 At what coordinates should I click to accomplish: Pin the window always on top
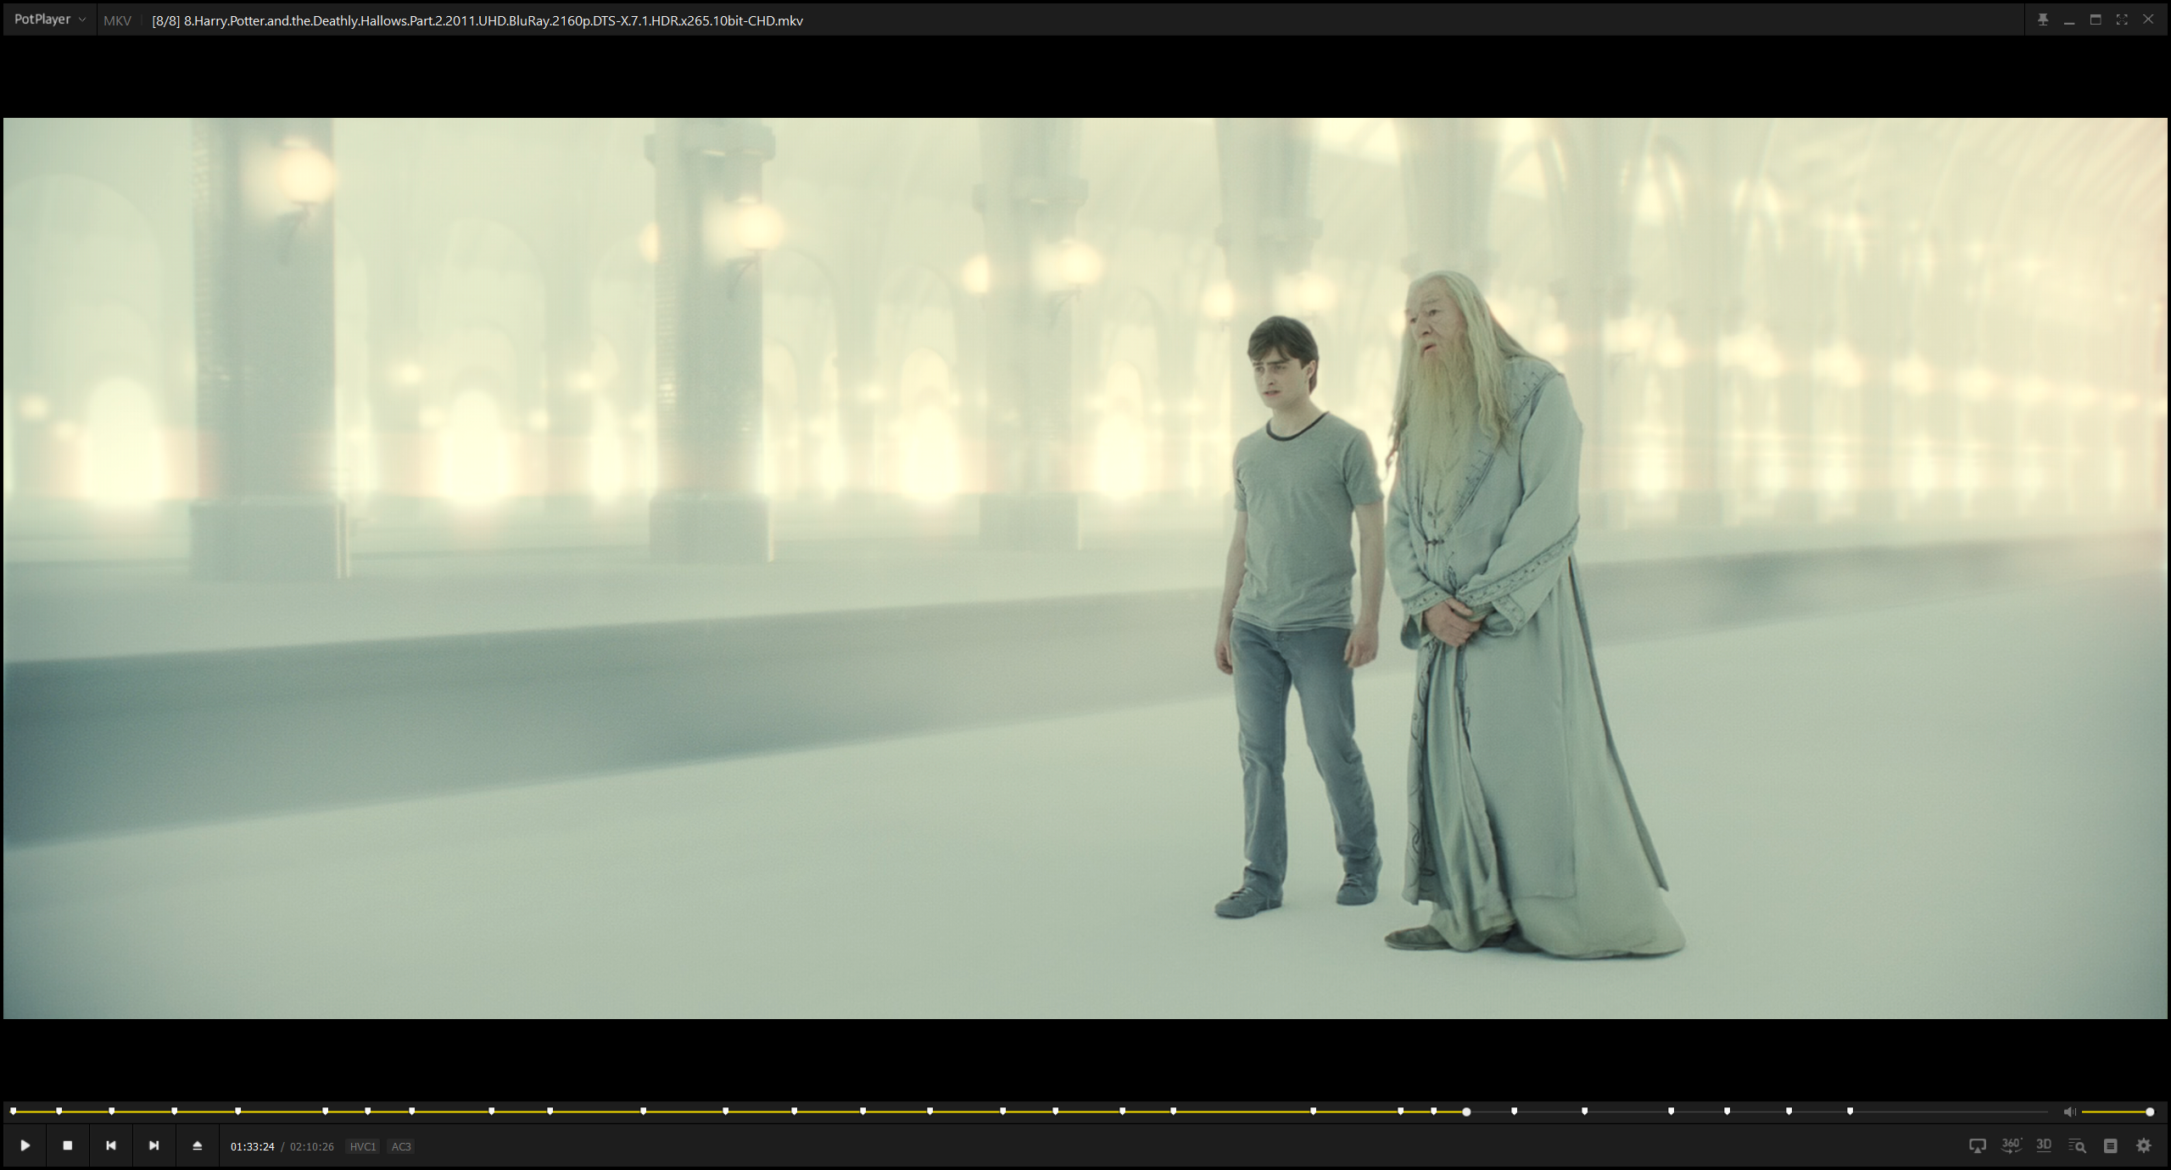pos(2043,19)
